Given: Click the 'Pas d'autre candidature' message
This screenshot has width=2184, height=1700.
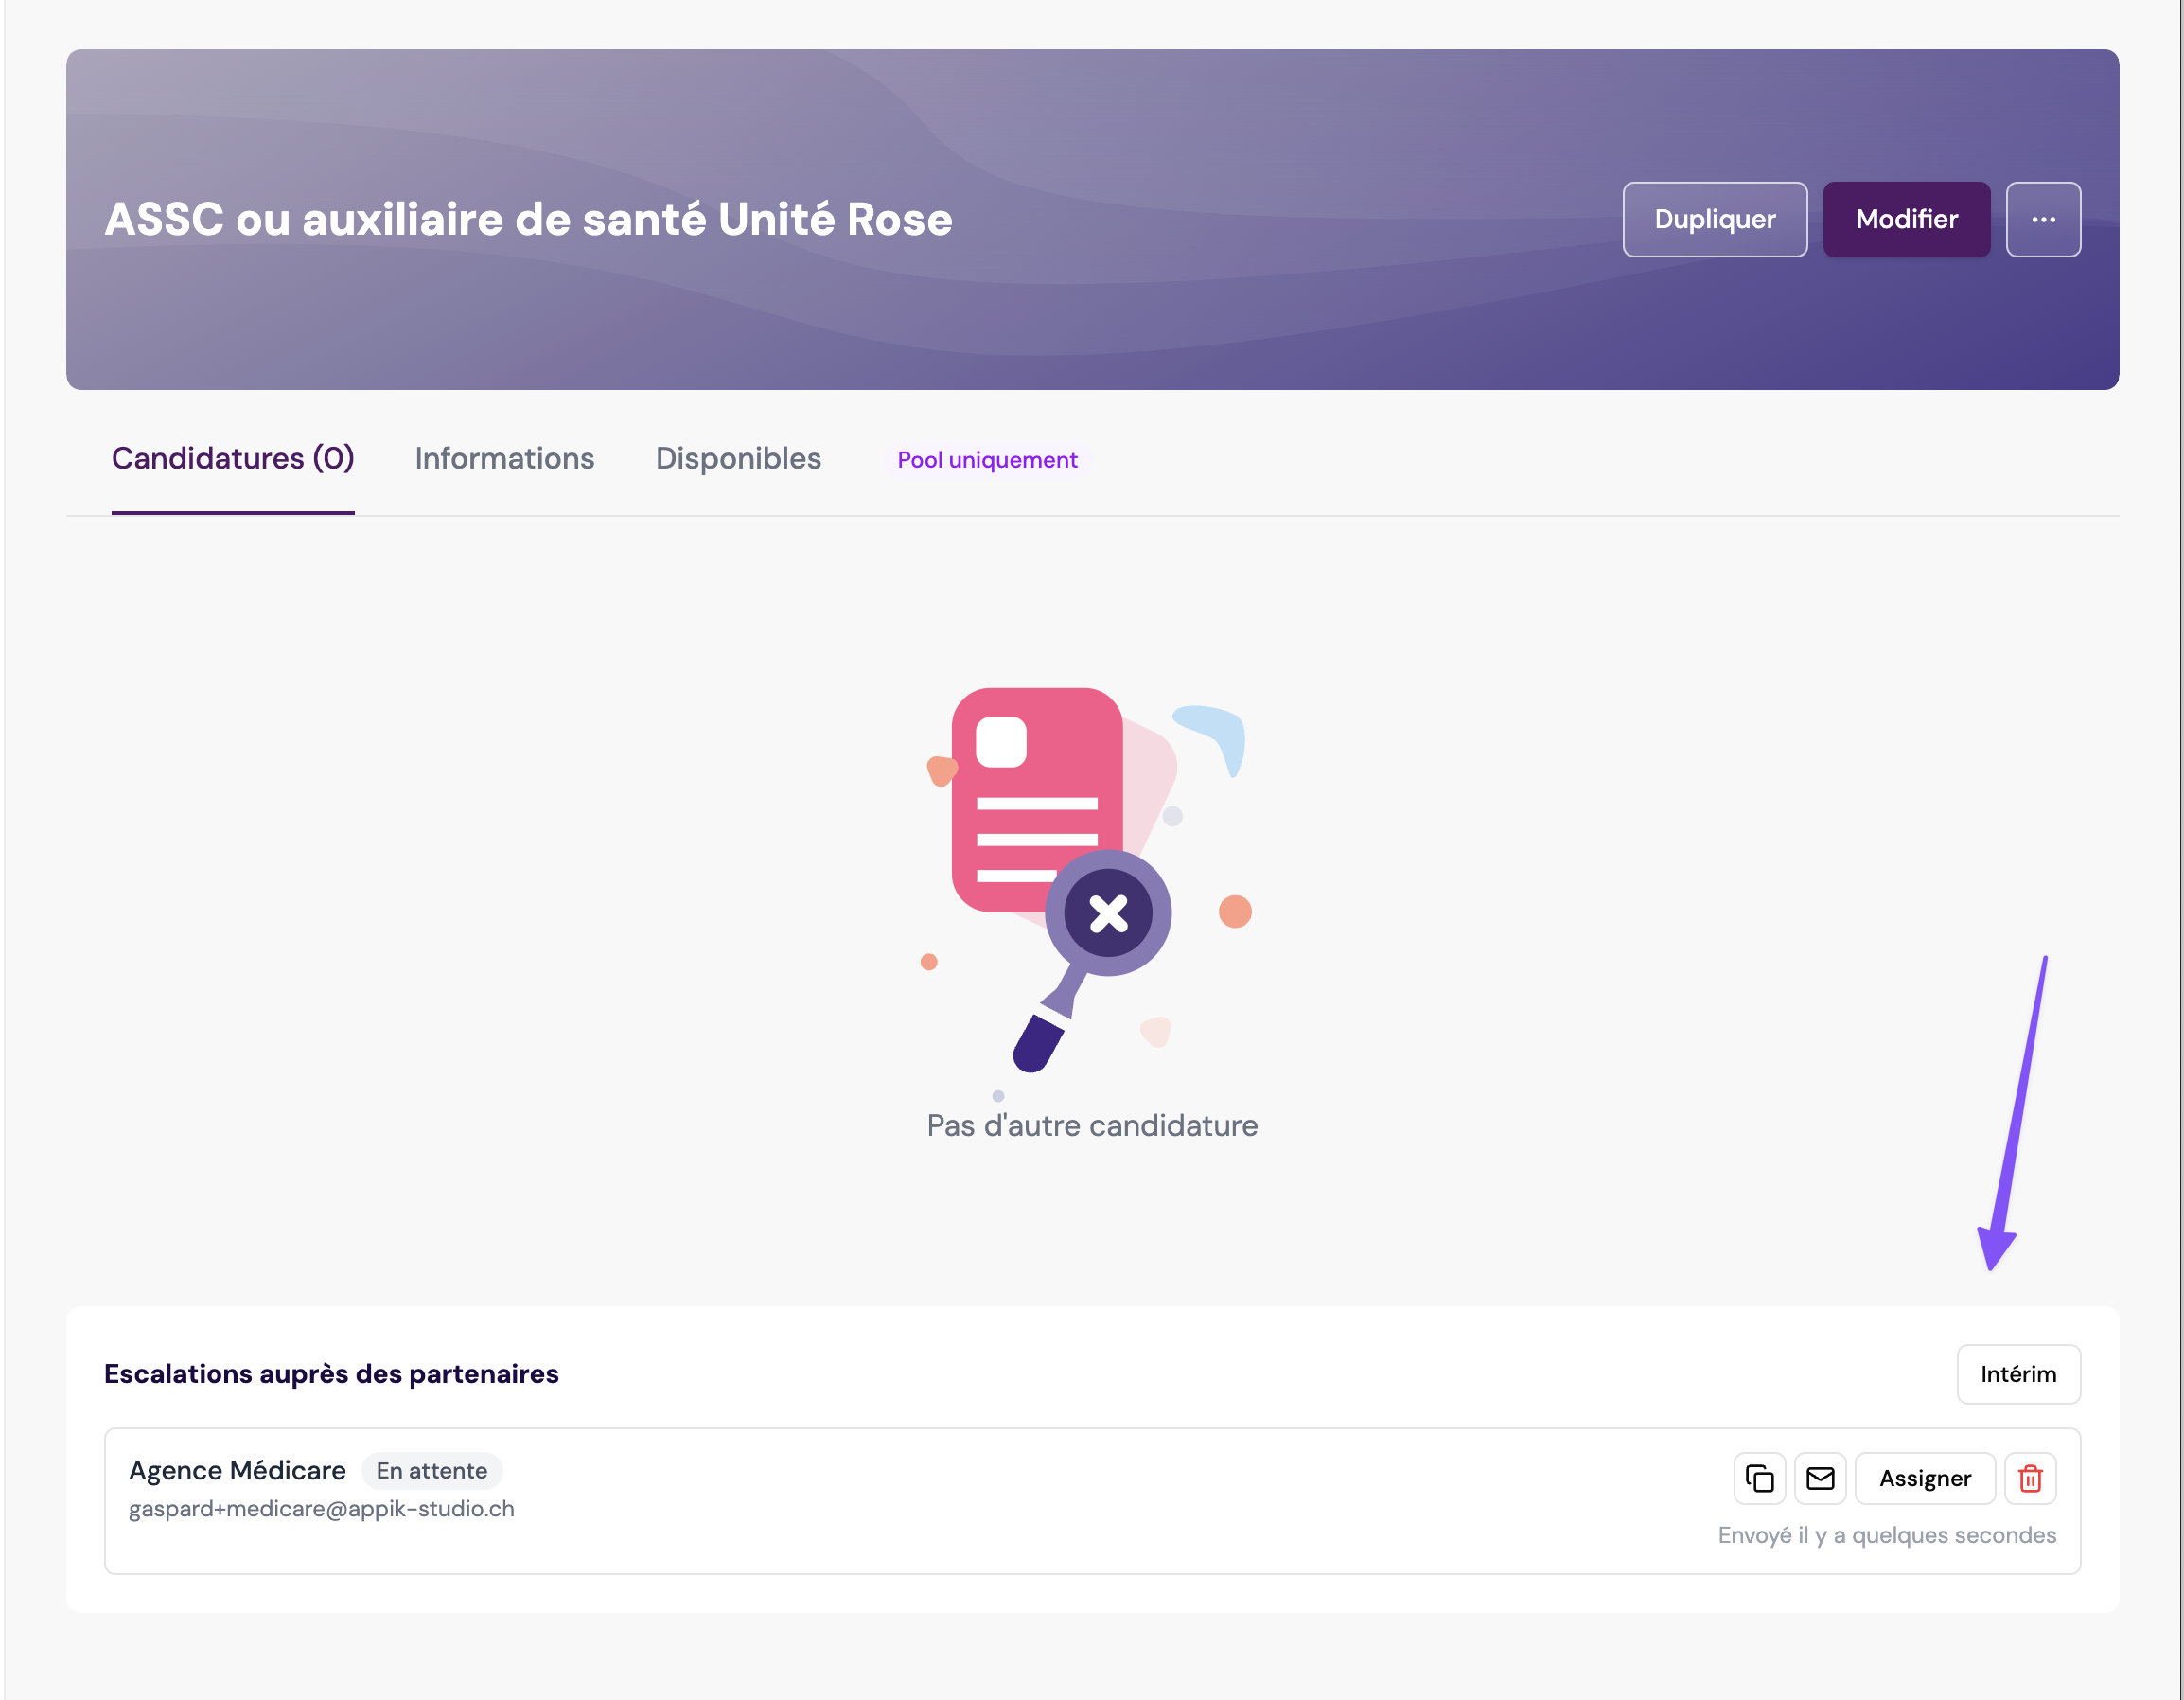Looking at the screenshot, I should tap(1092, 1125).
